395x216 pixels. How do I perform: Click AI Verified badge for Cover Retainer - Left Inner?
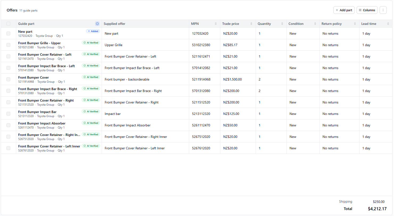(91, 146)
